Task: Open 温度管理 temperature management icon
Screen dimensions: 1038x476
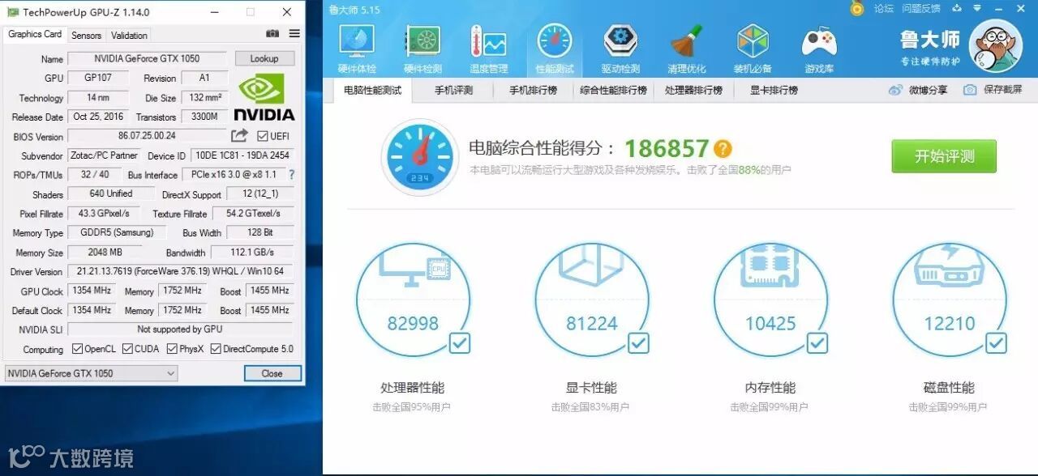Action: click(x=488, y=40)
